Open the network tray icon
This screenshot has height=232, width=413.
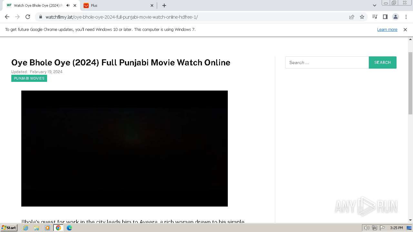pos(375,228)
